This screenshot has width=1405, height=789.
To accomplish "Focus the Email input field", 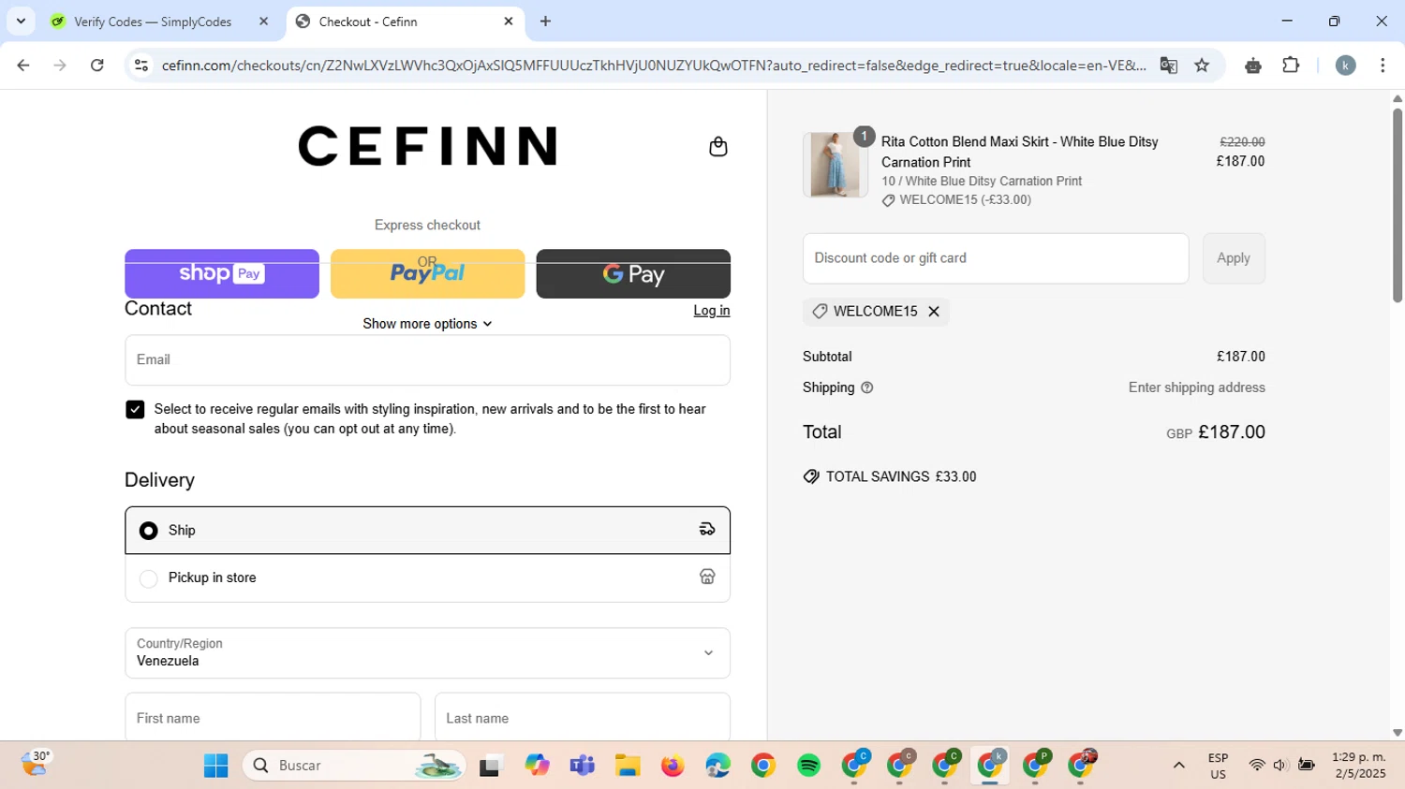I will pos(427,360).
